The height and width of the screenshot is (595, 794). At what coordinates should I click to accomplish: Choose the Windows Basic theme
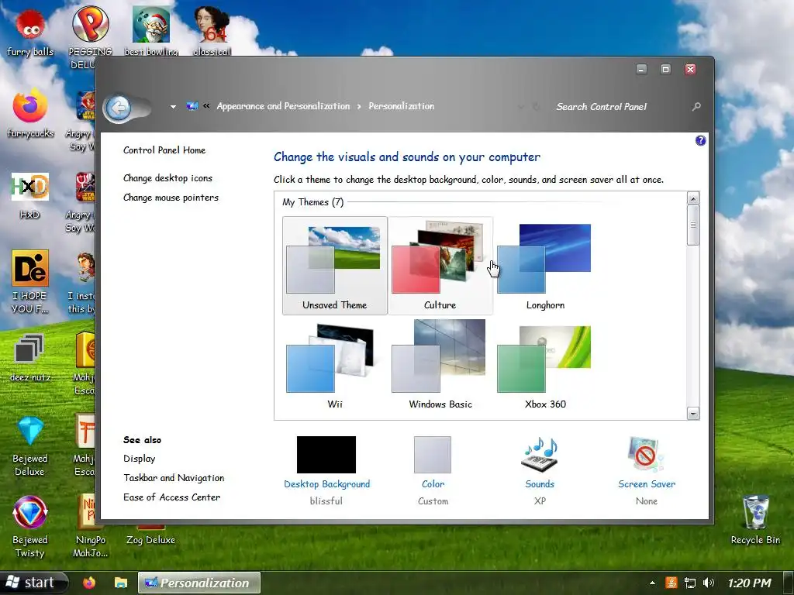tap(440, 364)
